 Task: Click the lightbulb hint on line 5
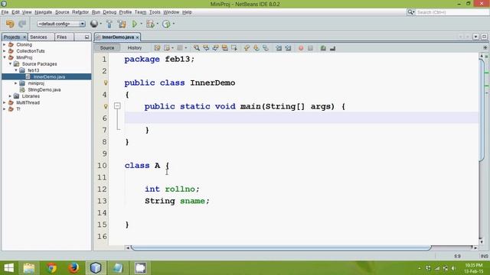click(106, 106)
